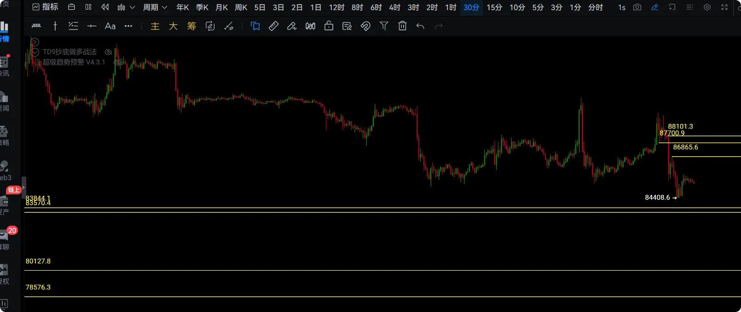Click the 大 button in drawing toolbar
The image size is (741, 312).
tap(173, 26)
